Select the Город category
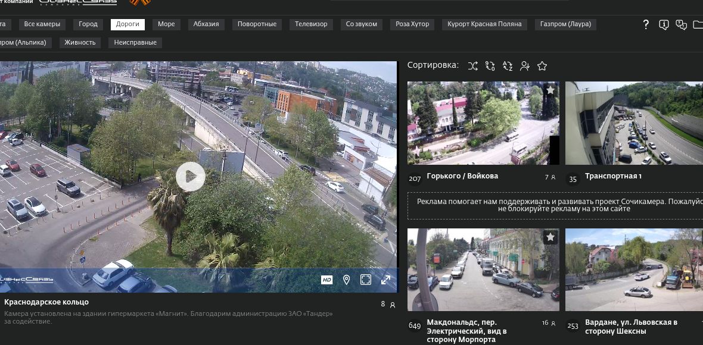This screenshot has height=345, width=703. (88, 24)
